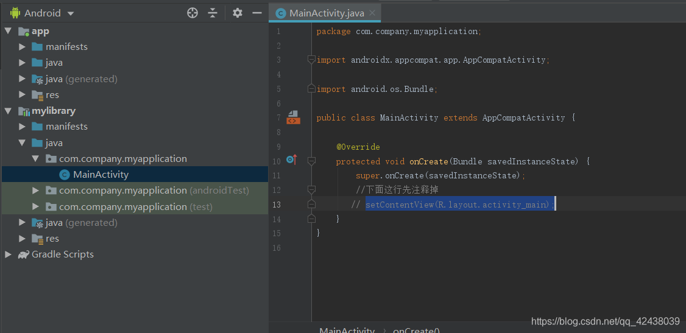Click the locate current file target icon
This screenshot has width=686, height=333.
tap(193, 13)
